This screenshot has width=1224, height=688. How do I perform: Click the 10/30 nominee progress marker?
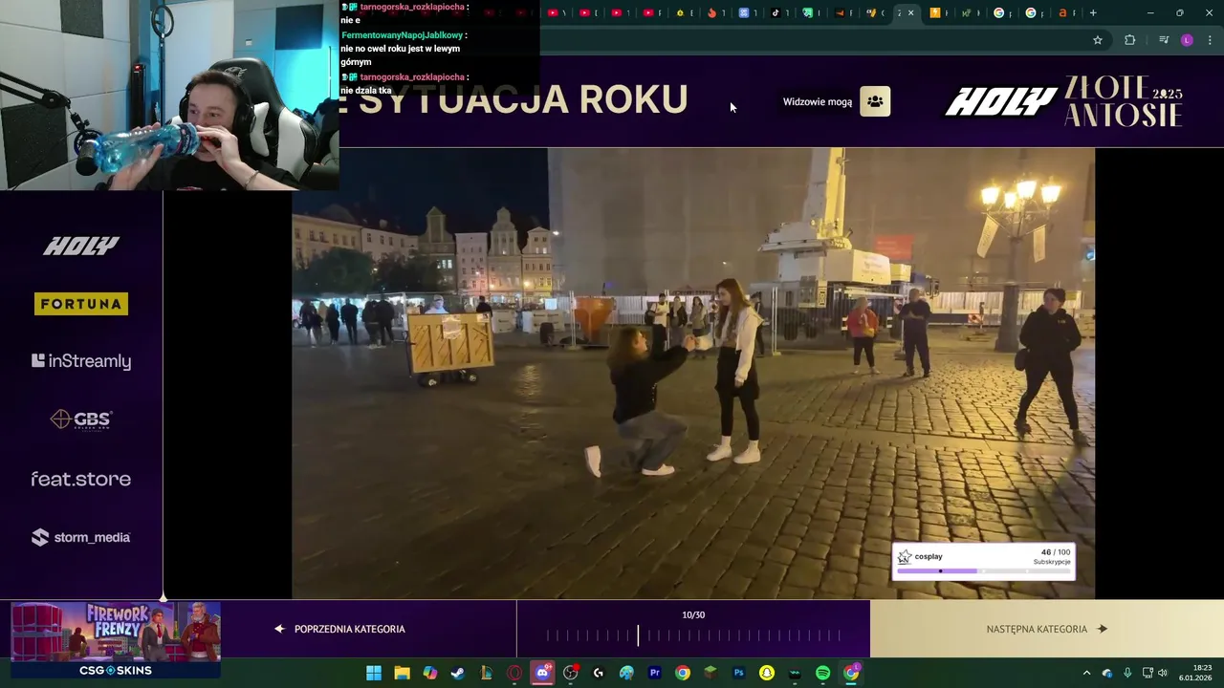(638, 635)
